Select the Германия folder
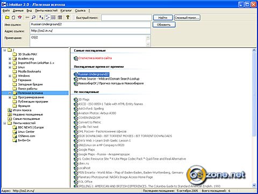This screenshot has height=194, width=258. [25, 80]
